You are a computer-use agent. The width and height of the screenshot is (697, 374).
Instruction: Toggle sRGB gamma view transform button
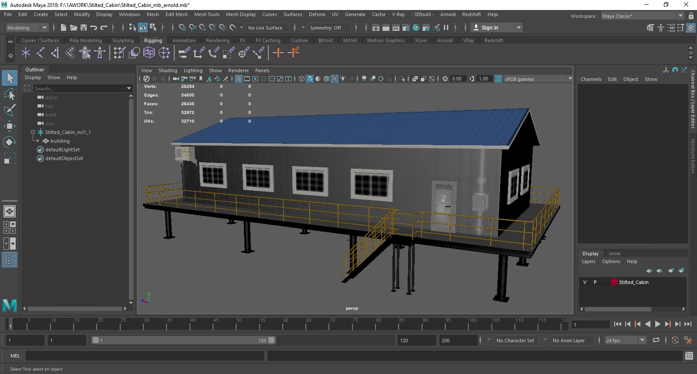click(498, 79)
